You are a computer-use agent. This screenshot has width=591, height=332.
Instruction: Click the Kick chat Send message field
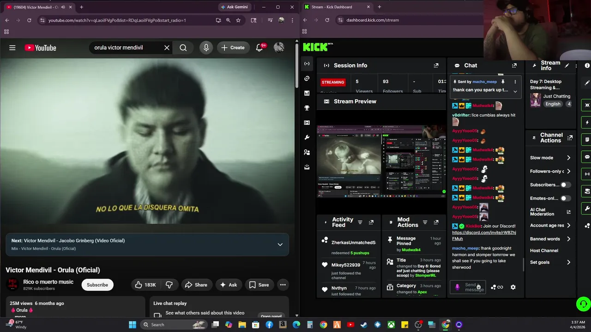467,287
